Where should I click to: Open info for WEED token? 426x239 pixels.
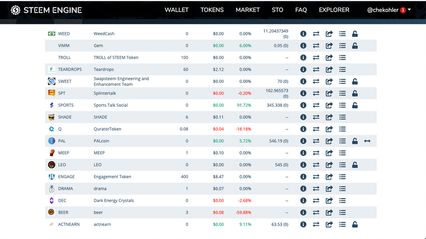[303, 34]
